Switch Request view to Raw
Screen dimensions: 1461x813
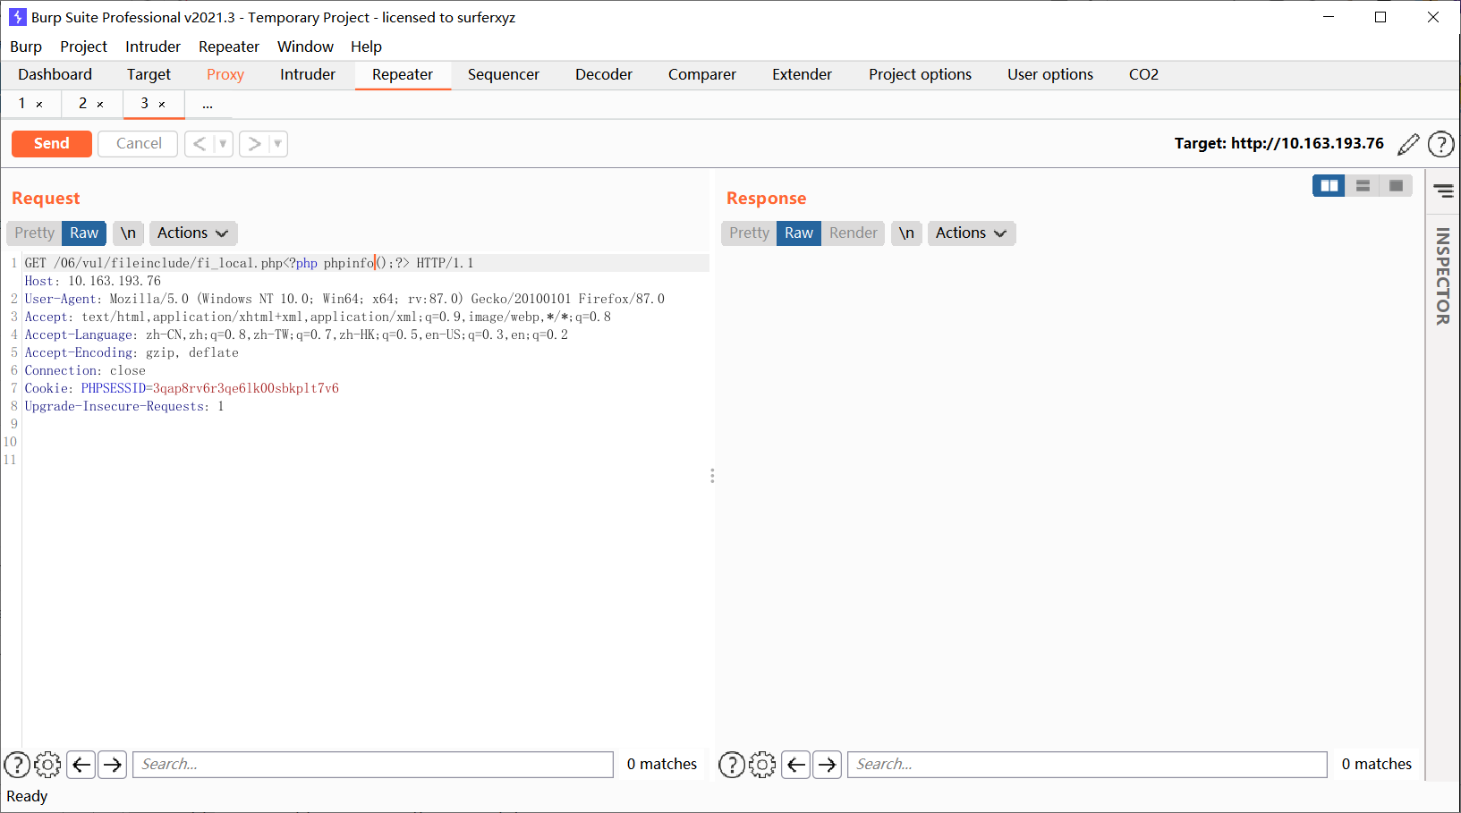(84, 233)
